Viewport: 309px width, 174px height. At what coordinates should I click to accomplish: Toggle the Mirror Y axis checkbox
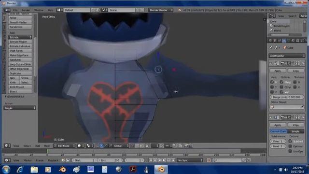point(272,87)
